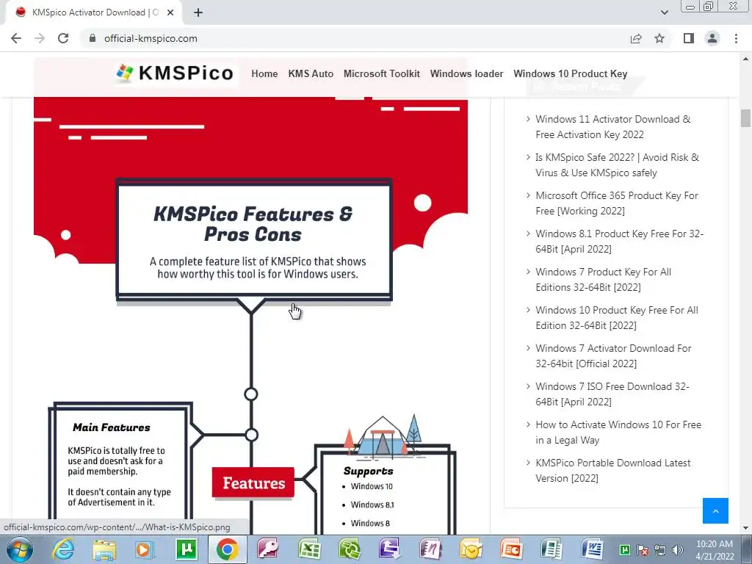Open Windows 10 Product Key Free post
The image size is (752, 564).
(617, 317)
